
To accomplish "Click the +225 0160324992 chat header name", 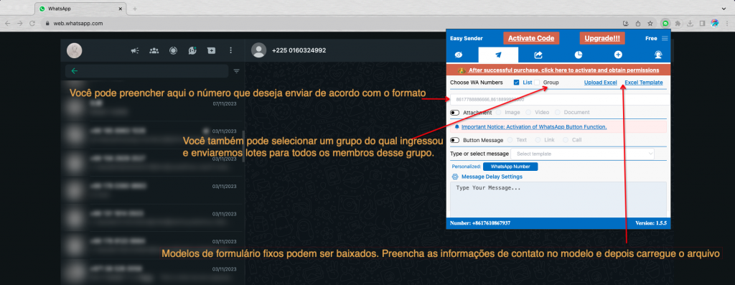I will point(299,51).
